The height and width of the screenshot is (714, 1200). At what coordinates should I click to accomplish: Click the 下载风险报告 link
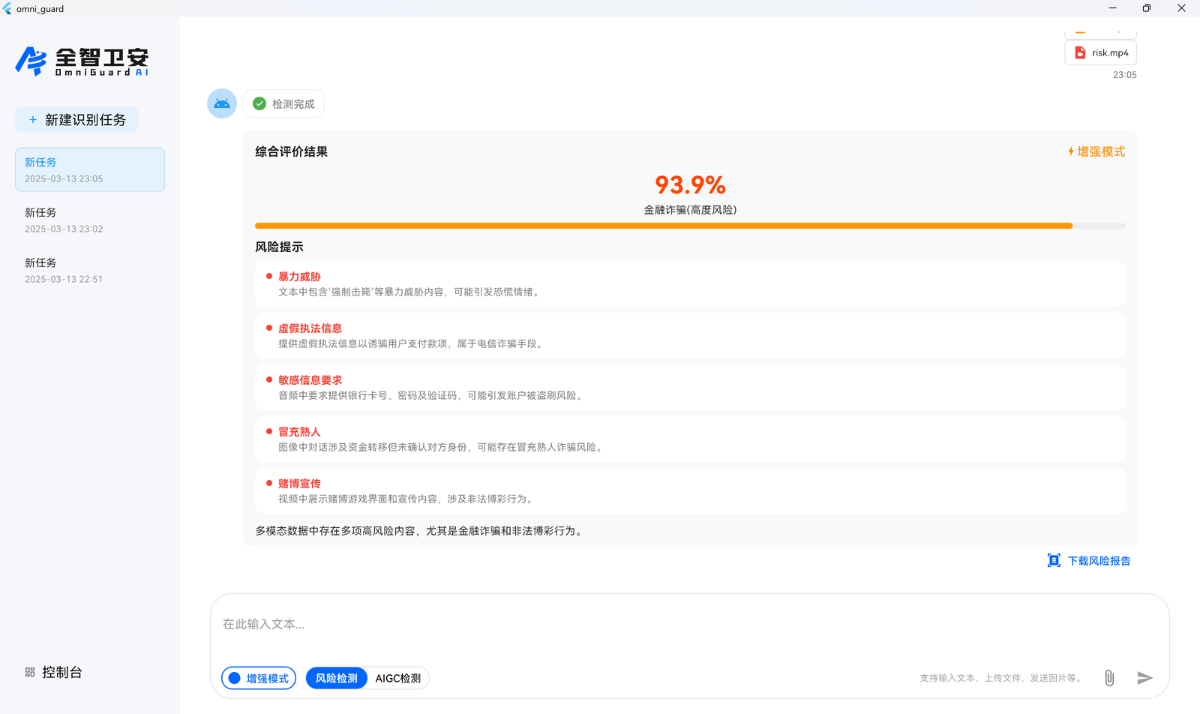pos(1099,560)
